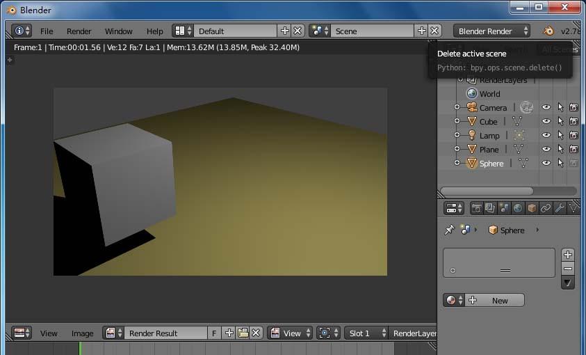586x355 pixels.
Task: Switch to Modifiers properties tab
Action: point(559,208)
